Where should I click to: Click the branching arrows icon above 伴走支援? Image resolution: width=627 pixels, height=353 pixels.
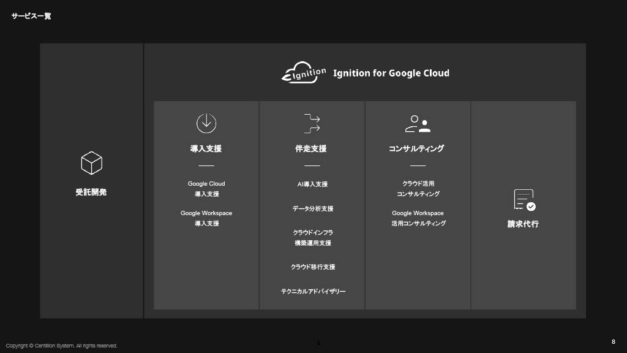pyautogui.click(x=312, y=123)
